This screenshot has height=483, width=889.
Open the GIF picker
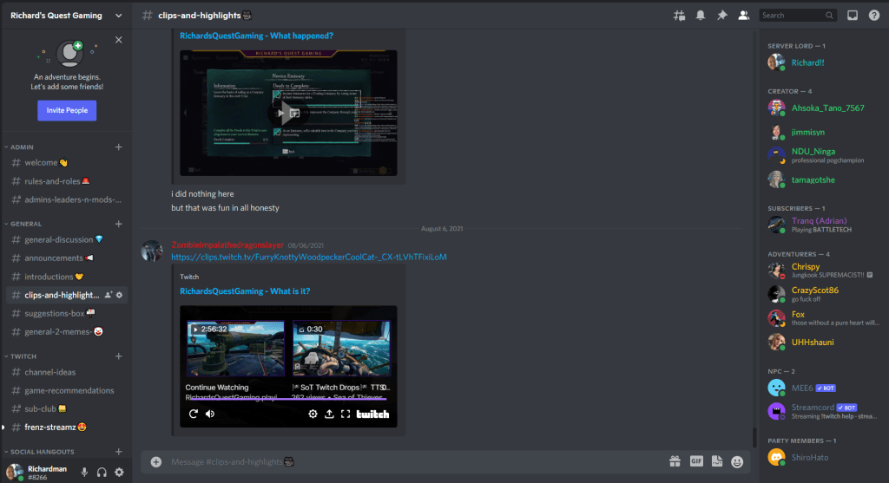[695, 461]
